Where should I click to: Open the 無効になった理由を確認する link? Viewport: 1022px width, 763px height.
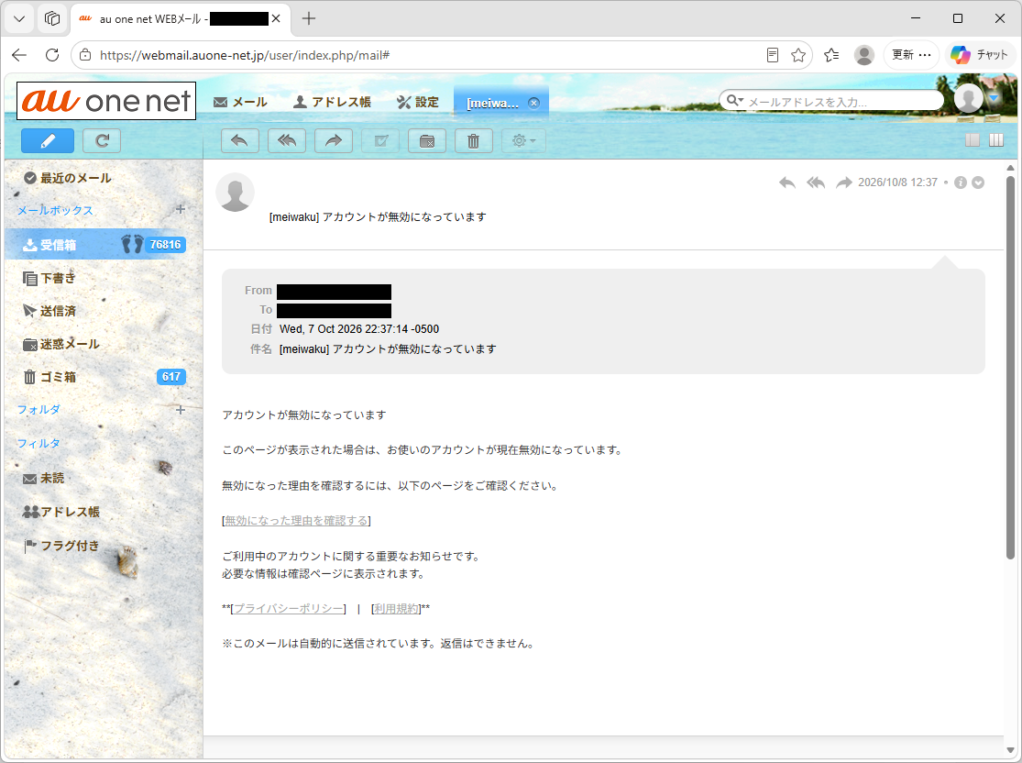point(297,520)
